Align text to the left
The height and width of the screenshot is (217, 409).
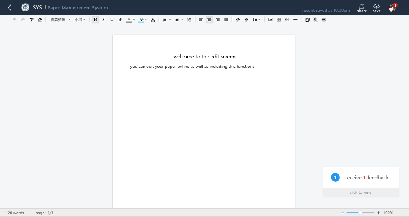pos(201,20)
